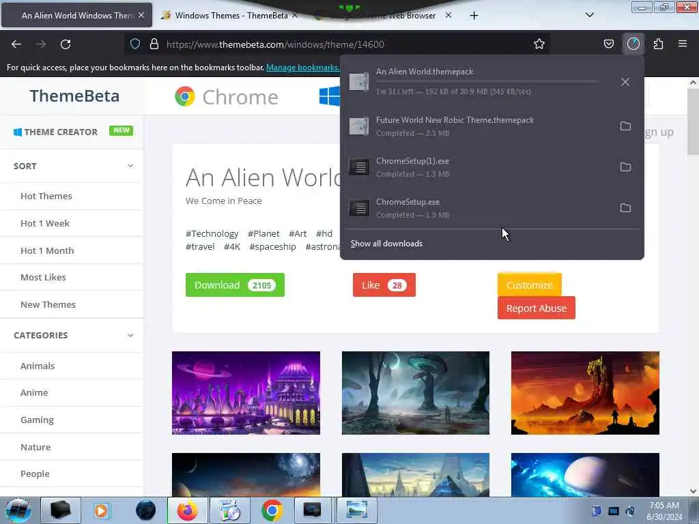The image size is (699, 524).
Task: Cancel An Alien World.themepack download
Action: (625, 82)
